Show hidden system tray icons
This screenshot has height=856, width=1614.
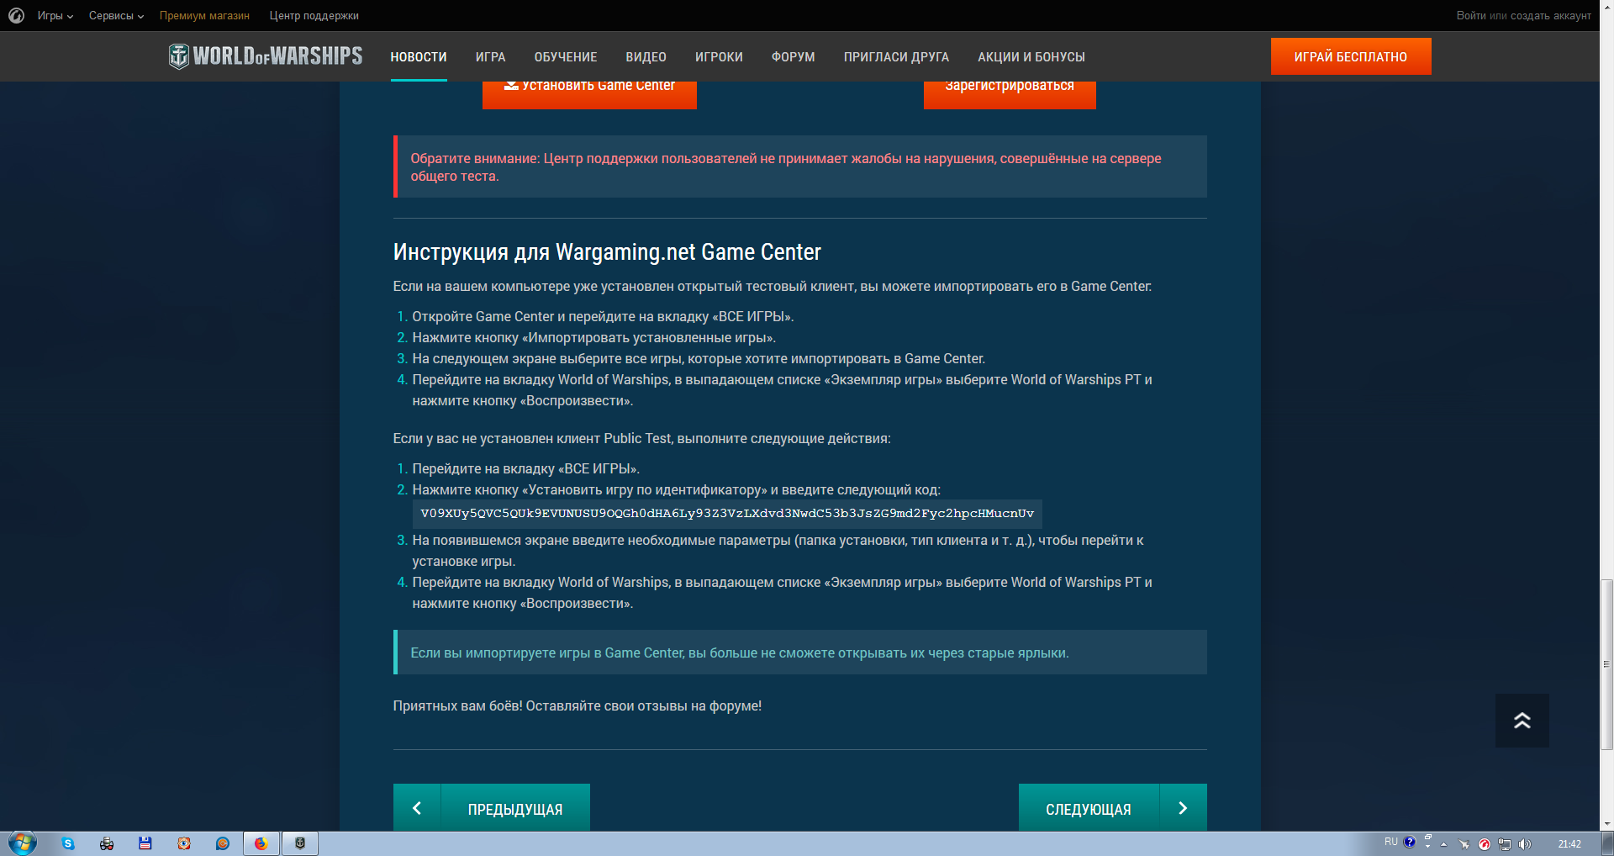1443,844
